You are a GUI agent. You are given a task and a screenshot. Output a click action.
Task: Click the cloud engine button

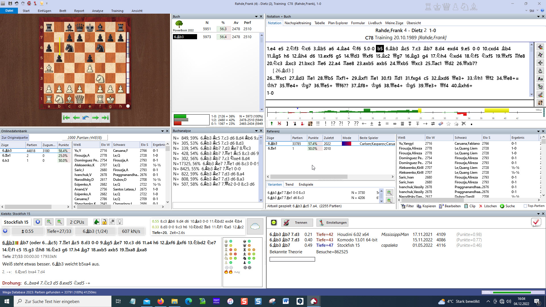(x=255, y=227)
